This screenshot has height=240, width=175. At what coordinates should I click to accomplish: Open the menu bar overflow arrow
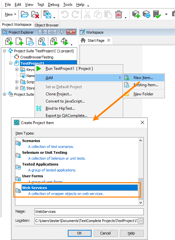[88, 6]
